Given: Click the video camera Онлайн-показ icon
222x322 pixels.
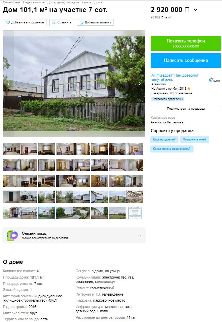Looking at the screenshot, I should pyautogui.click(x=12, y=235).
